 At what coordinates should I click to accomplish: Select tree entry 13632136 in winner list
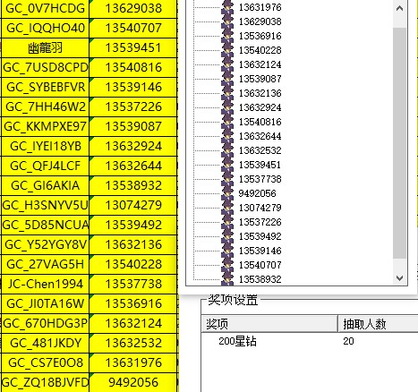point(260,93)
